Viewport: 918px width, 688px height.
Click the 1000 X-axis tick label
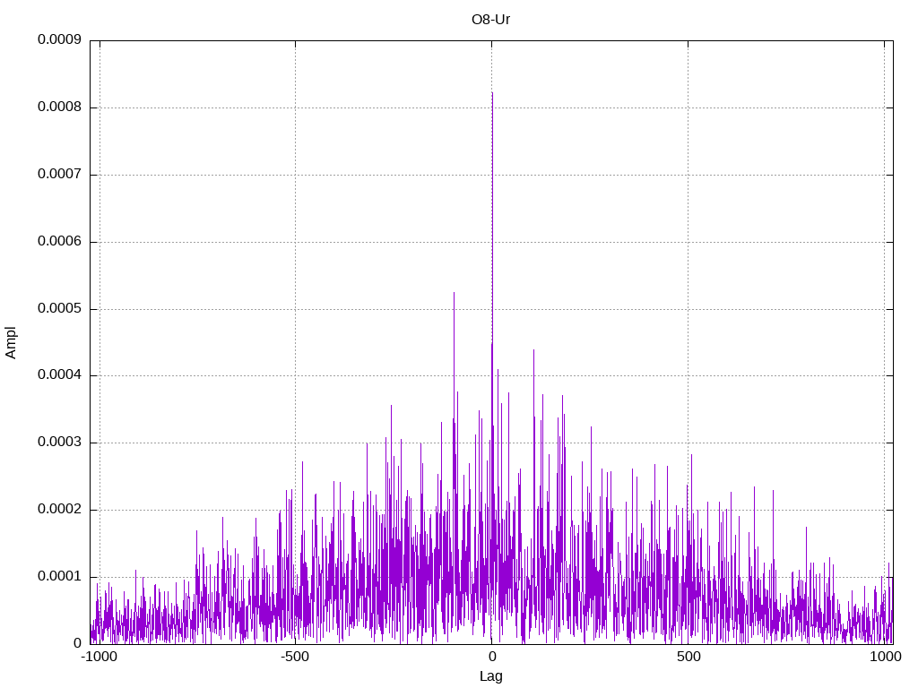click(x=885, y=657)
